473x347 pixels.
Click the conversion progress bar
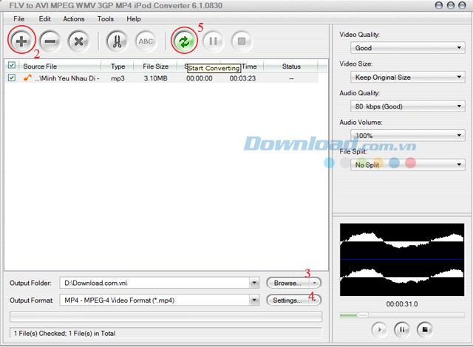[166, 317]
